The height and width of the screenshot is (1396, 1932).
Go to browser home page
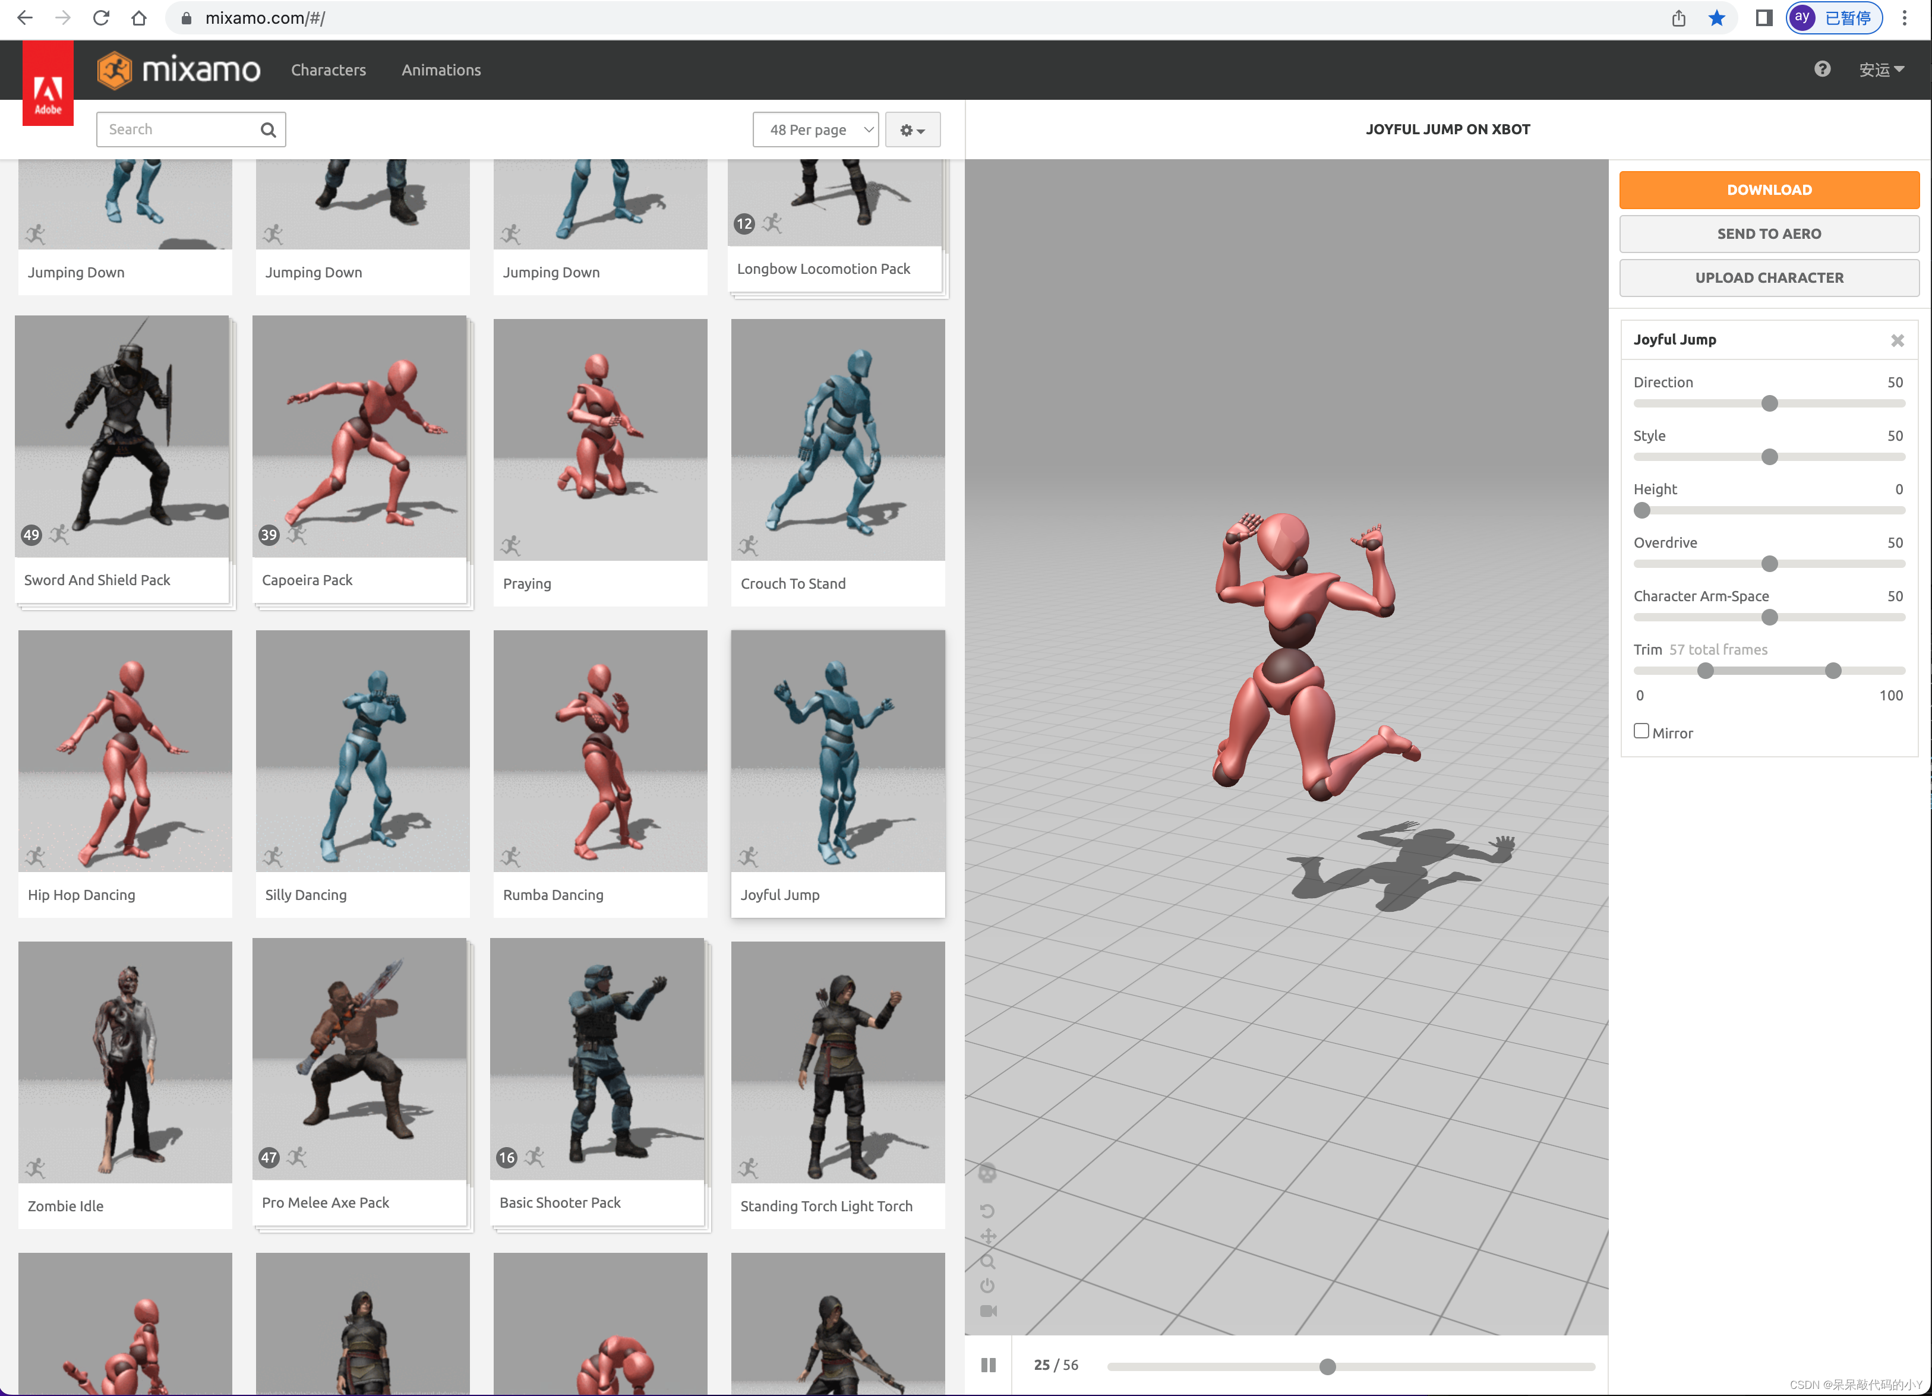point(139,18)
